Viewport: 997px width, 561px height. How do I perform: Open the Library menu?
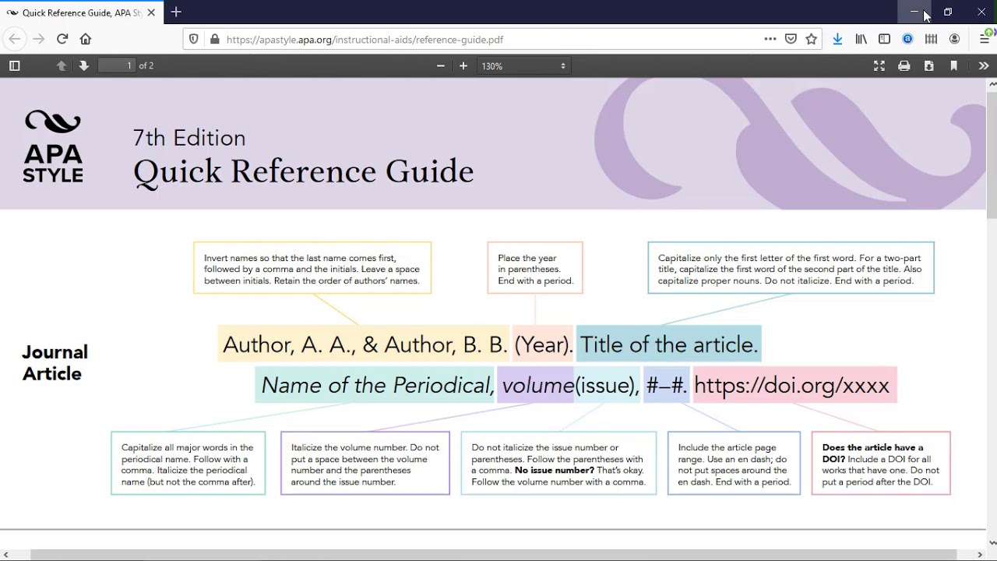point(861,39)
